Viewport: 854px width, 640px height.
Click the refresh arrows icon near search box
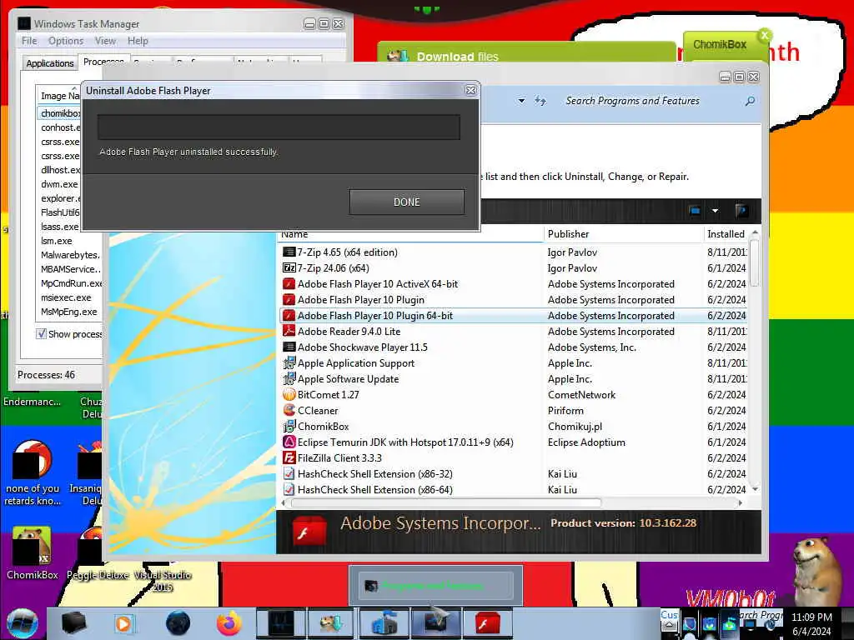click(540, 101)
